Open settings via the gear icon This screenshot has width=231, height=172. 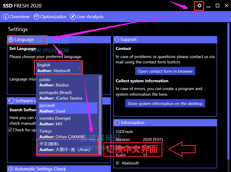click(x=199, y=6)
